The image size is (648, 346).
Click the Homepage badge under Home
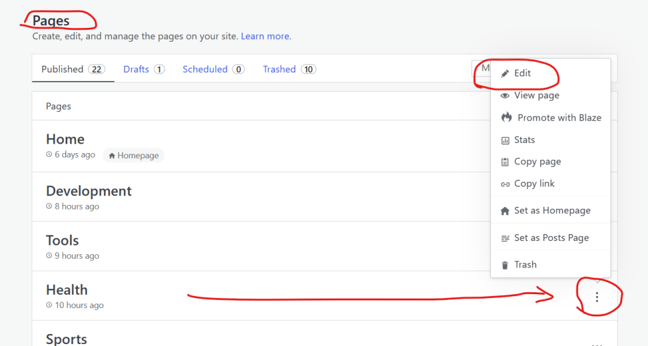coord(134,156)
